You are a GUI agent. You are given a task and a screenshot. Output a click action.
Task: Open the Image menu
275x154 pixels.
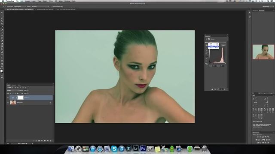click(27, 1)
